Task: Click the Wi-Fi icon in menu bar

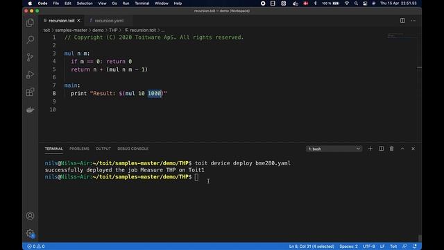Action: (347, 3)
